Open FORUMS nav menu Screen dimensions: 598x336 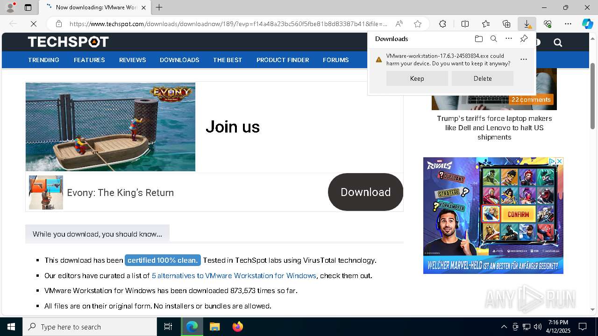335,60
